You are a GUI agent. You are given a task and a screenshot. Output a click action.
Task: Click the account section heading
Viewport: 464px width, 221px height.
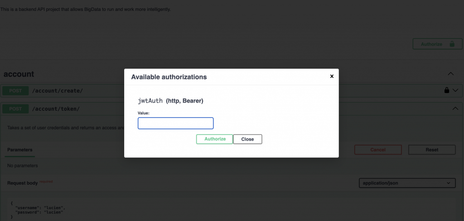click(x=19, y=74)
